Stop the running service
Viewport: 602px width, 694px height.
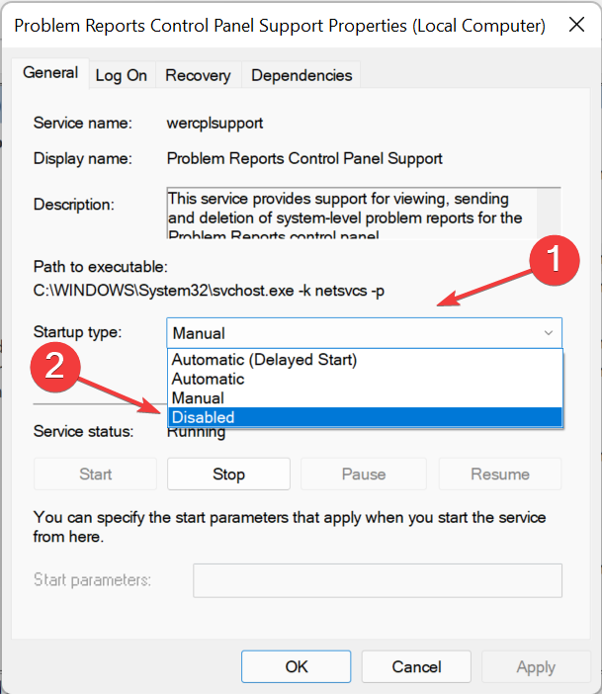pos(228,474)
